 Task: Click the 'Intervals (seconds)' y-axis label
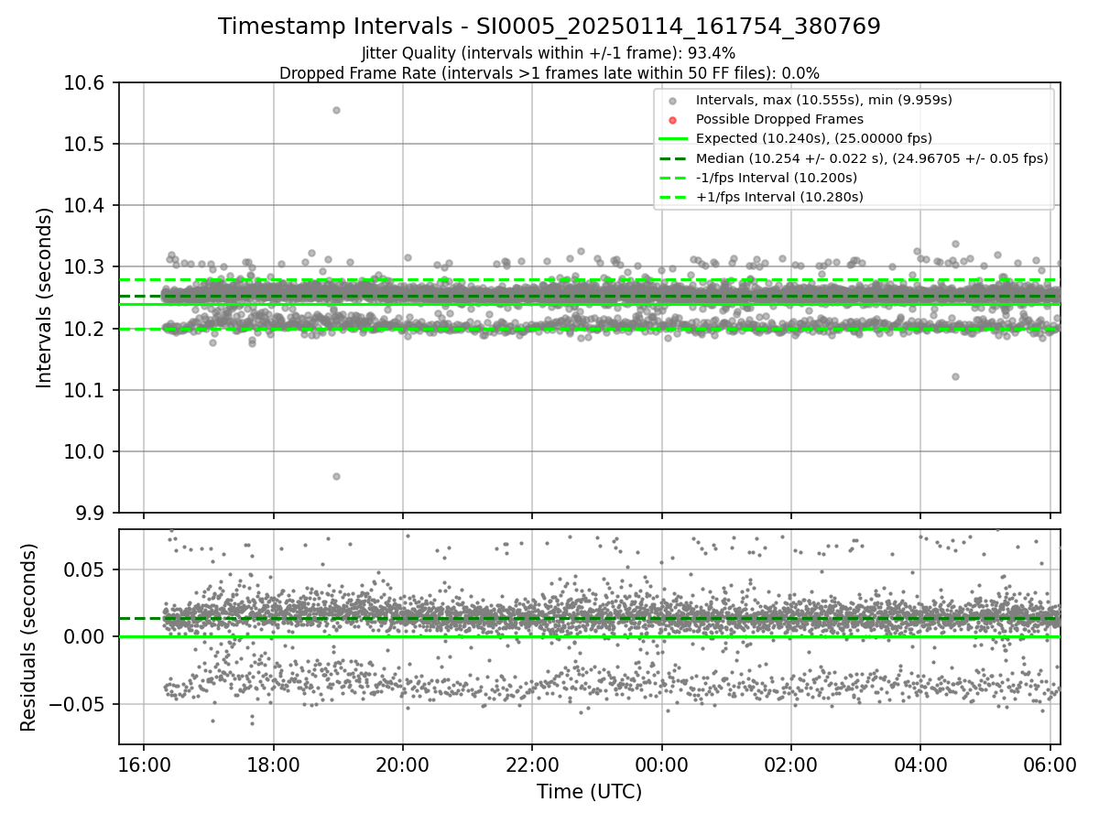pos(46,298)
